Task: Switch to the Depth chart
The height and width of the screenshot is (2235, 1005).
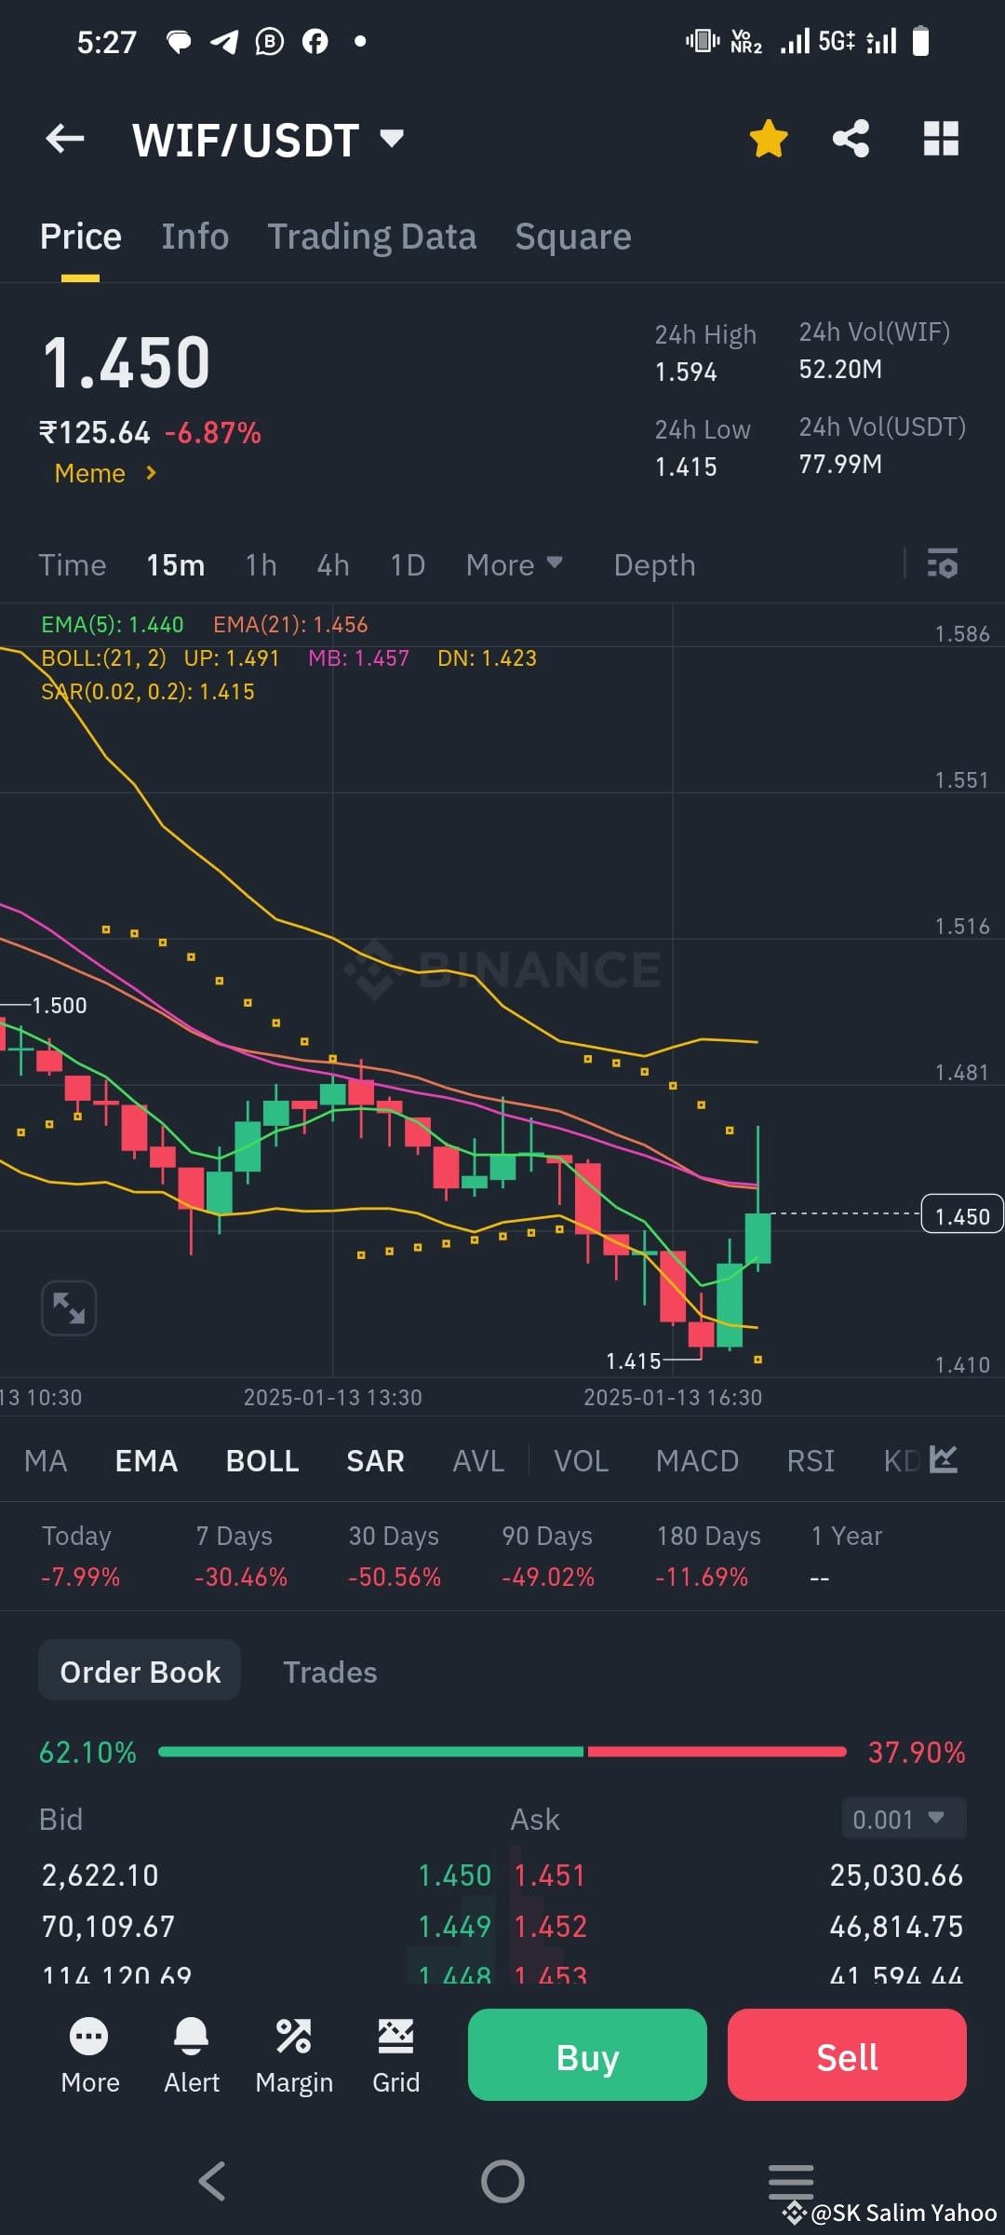Action: 654,565
